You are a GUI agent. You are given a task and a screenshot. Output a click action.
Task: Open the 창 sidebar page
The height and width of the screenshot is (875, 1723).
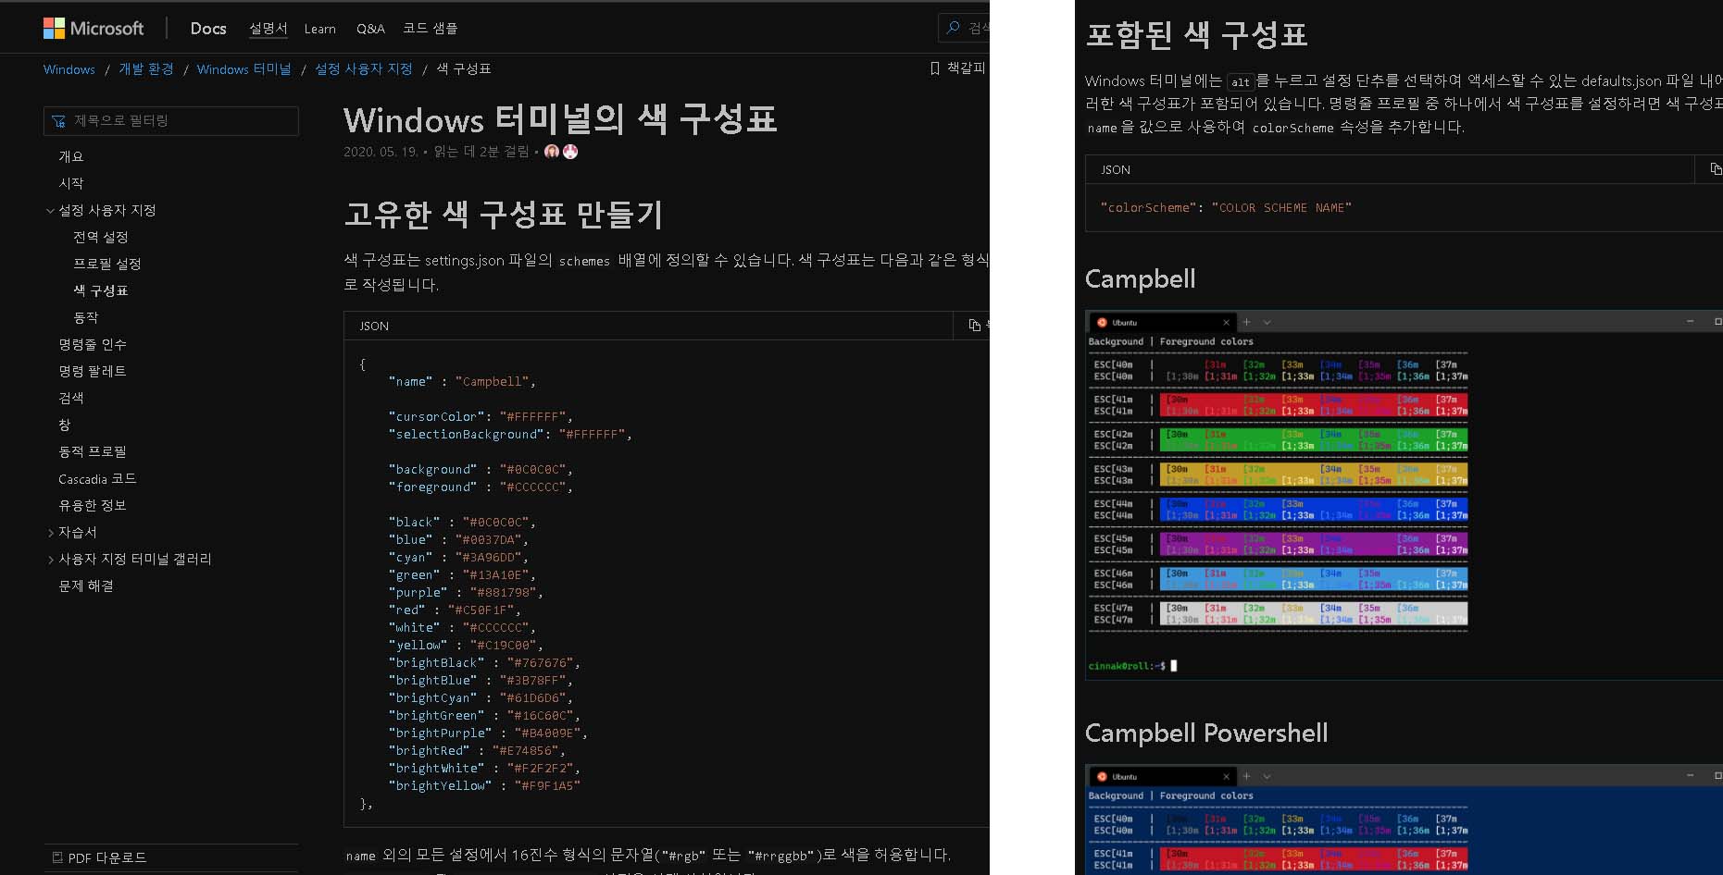click(x=65, y=425)
